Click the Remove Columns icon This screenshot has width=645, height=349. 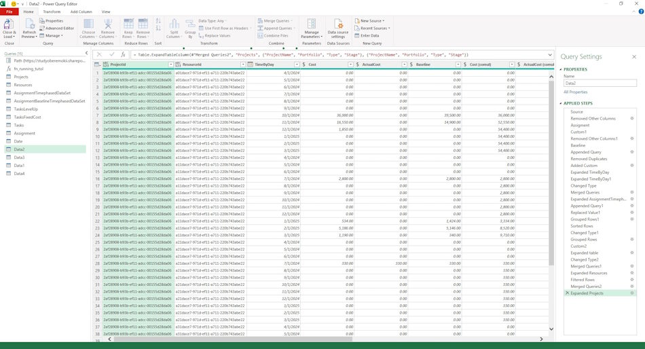(x=108, y=24)
